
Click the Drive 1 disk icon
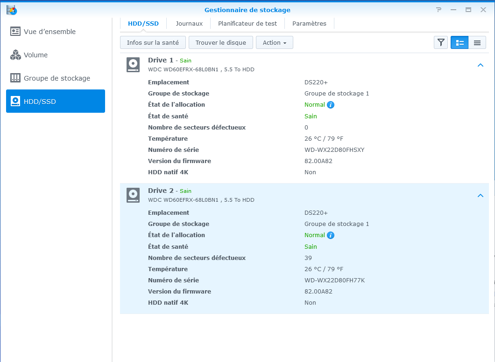point(133,65)
